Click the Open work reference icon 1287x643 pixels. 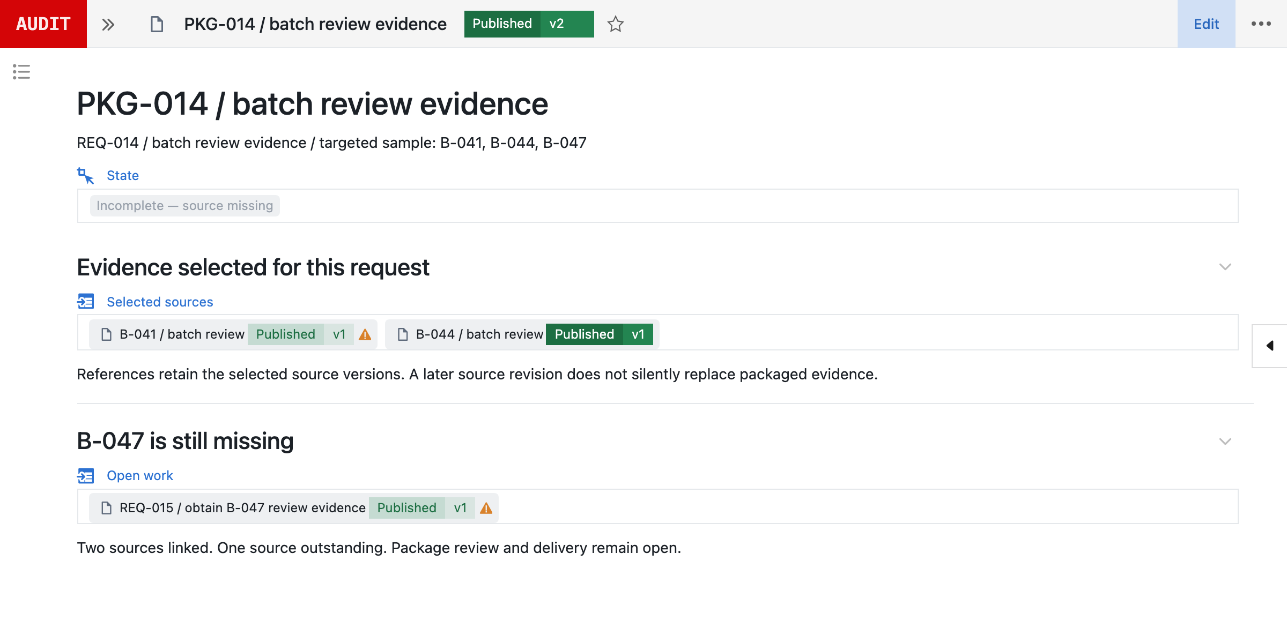click(x=85, y=475)
